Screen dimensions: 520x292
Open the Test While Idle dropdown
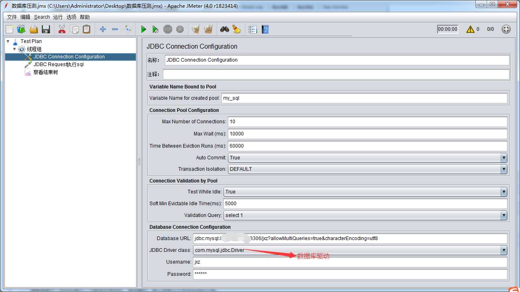click(x=504, y=192)
